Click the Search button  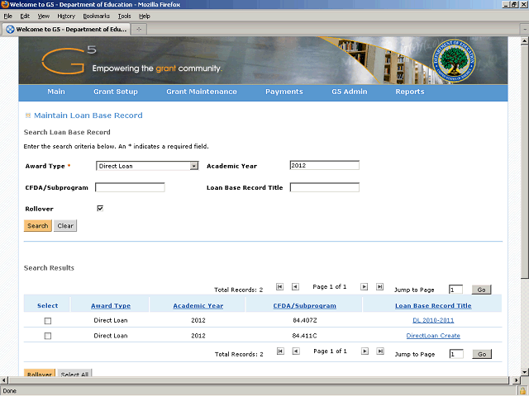point(38,225)
